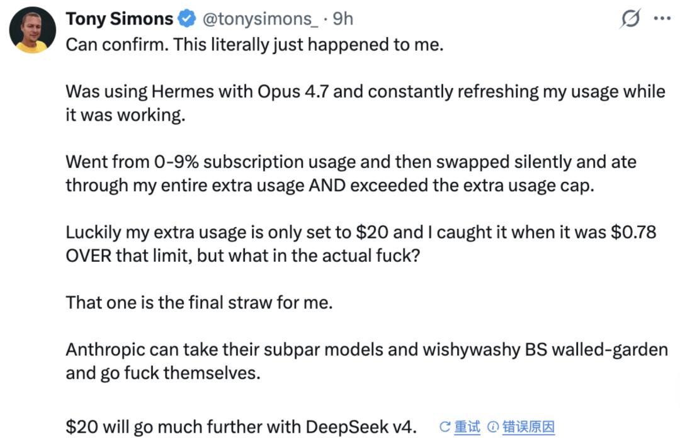Click the Grok slashed-circle icon
The image size is (680, 438).
pos(630,20)
